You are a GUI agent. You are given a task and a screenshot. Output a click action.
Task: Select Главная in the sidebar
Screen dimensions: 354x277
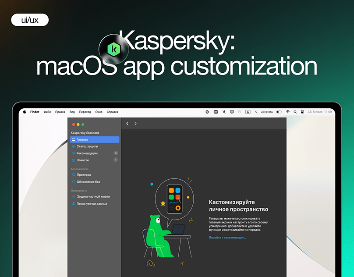95,140
